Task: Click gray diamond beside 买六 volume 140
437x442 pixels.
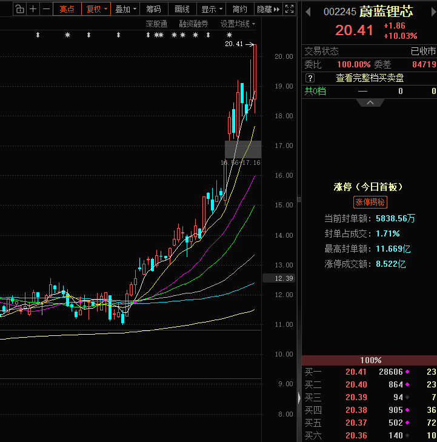Action: [407, 435]
